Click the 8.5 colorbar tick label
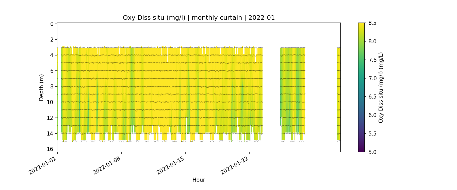The width and height of the screenshot is (457, 190). [x=372, y=23]
